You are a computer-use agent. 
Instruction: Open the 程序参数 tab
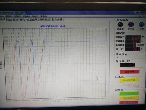pos(57,20)
